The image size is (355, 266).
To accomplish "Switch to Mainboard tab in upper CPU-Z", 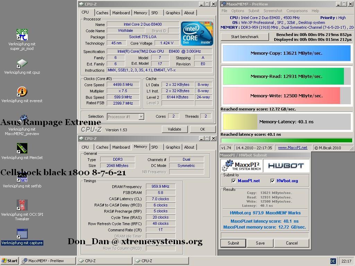I will click(121, 13).
